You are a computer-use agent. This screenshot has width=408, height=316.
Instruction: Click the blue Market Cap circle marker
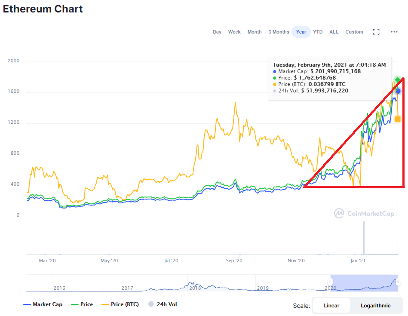click(398, 91)
